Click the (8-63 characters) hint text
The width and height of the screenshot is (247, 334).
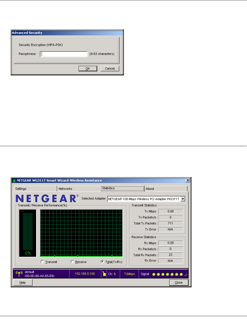(102, 54)
